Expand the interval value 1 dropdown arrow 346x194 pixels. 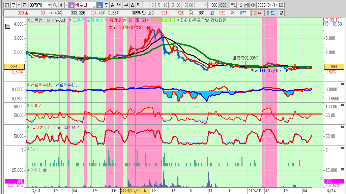point(205,5)
